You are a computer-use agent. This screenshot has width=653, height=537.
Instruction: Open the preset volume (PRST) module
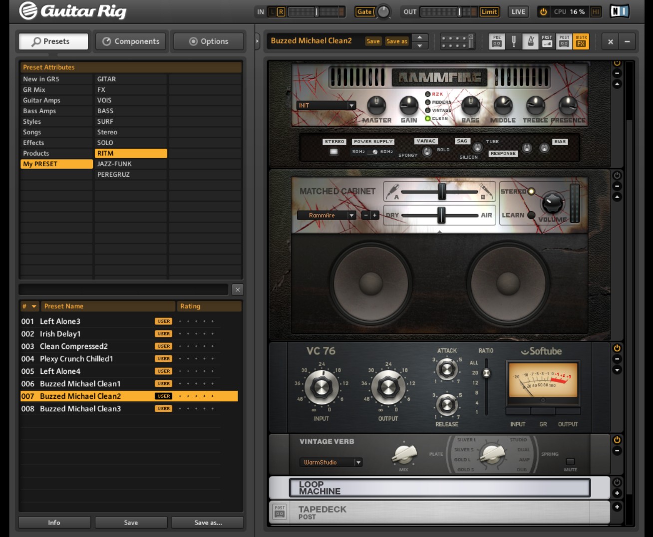(547, 41)
